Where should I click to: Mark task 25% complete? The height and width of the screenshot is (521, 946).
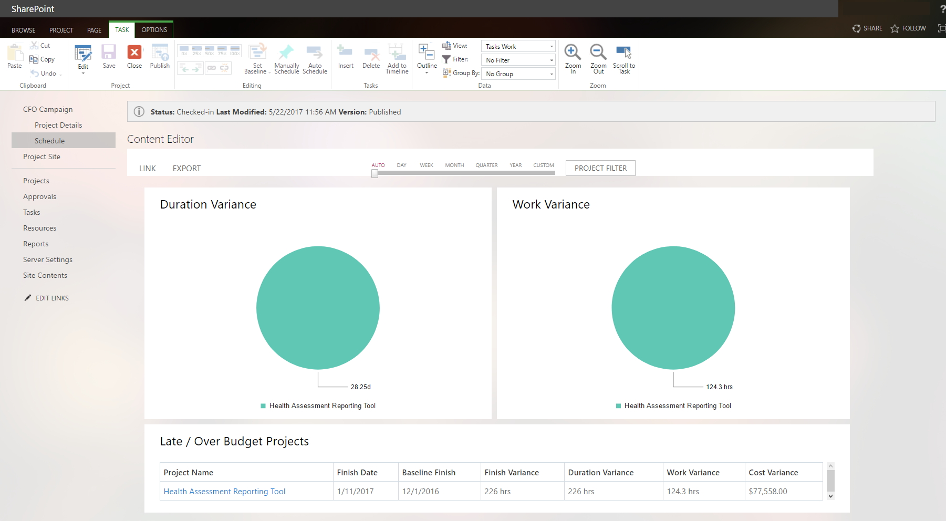coord(196,51)
